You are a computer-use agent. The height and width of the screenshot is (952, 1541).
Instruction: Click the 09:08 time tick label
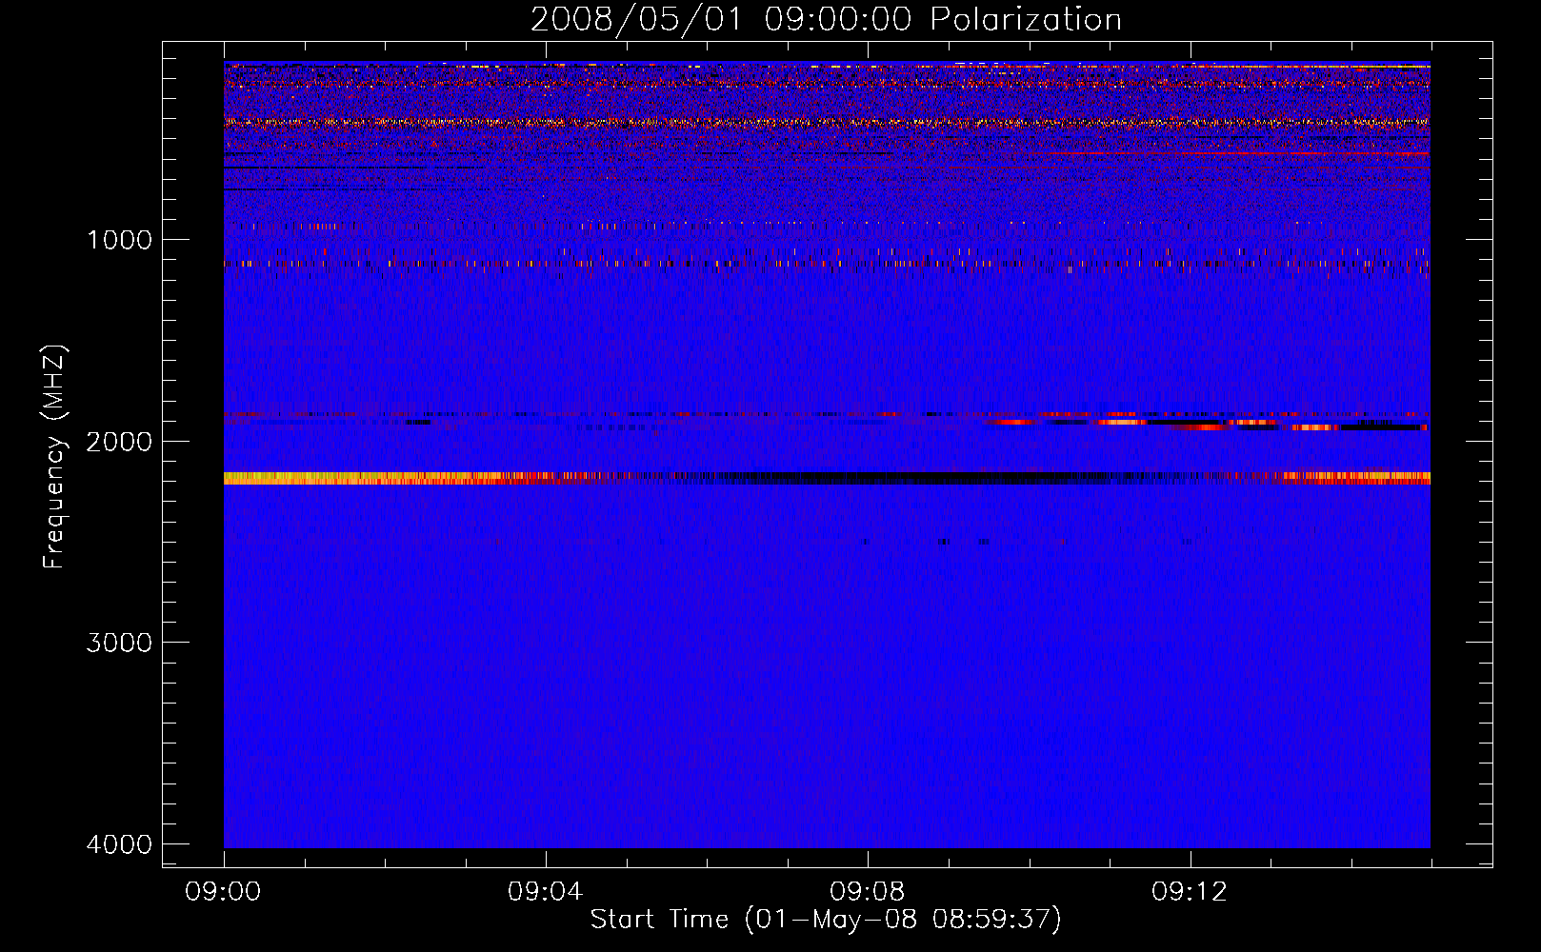click(x=868, y=892)
